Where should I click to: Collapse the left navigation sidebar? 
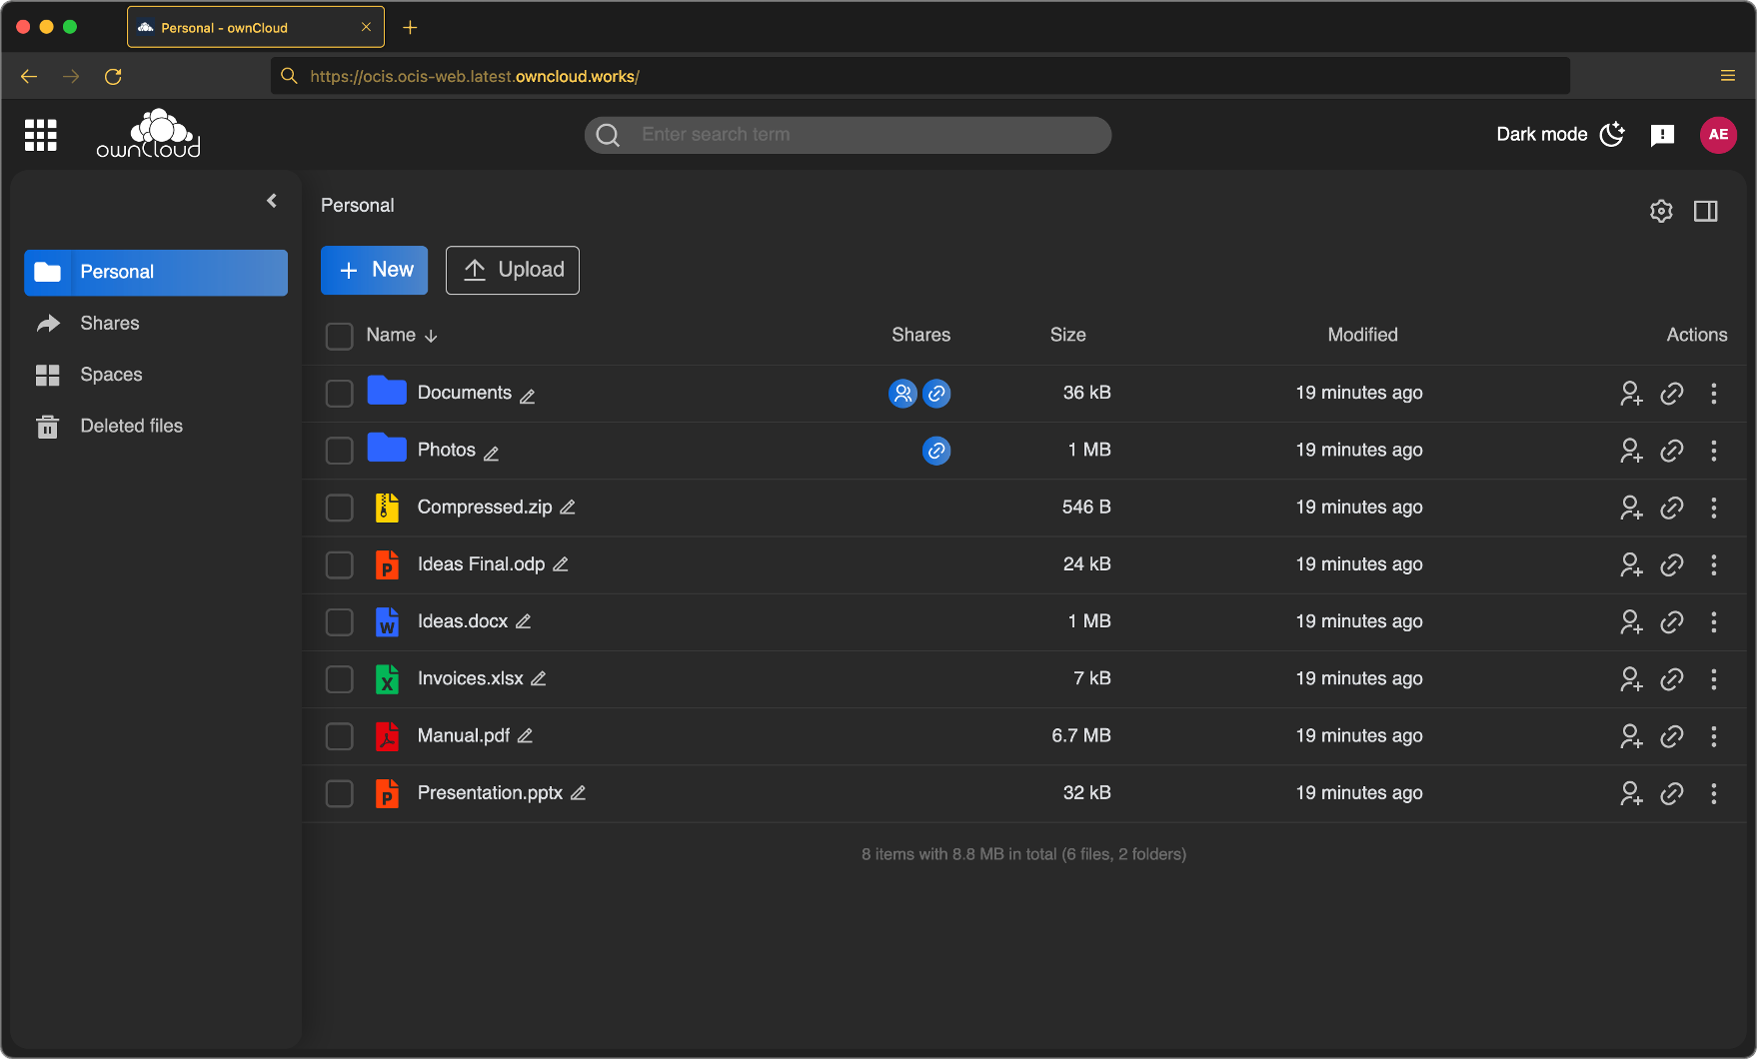[272, 201]
